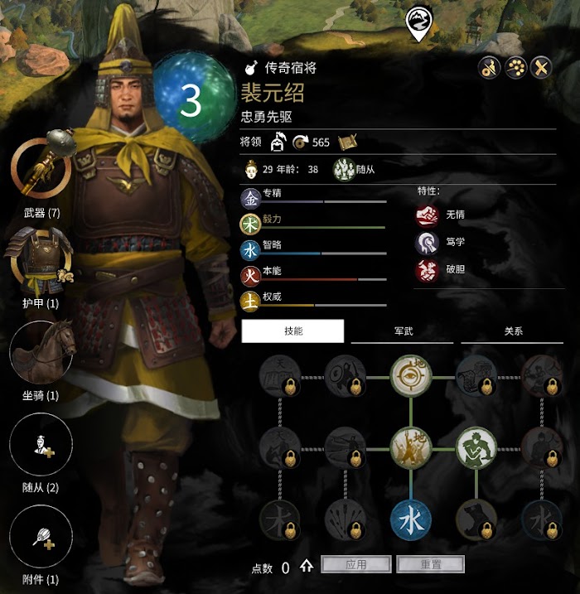Click the crossed swords icon at top right
Screen dimensions: 580x594
[541, 68]
